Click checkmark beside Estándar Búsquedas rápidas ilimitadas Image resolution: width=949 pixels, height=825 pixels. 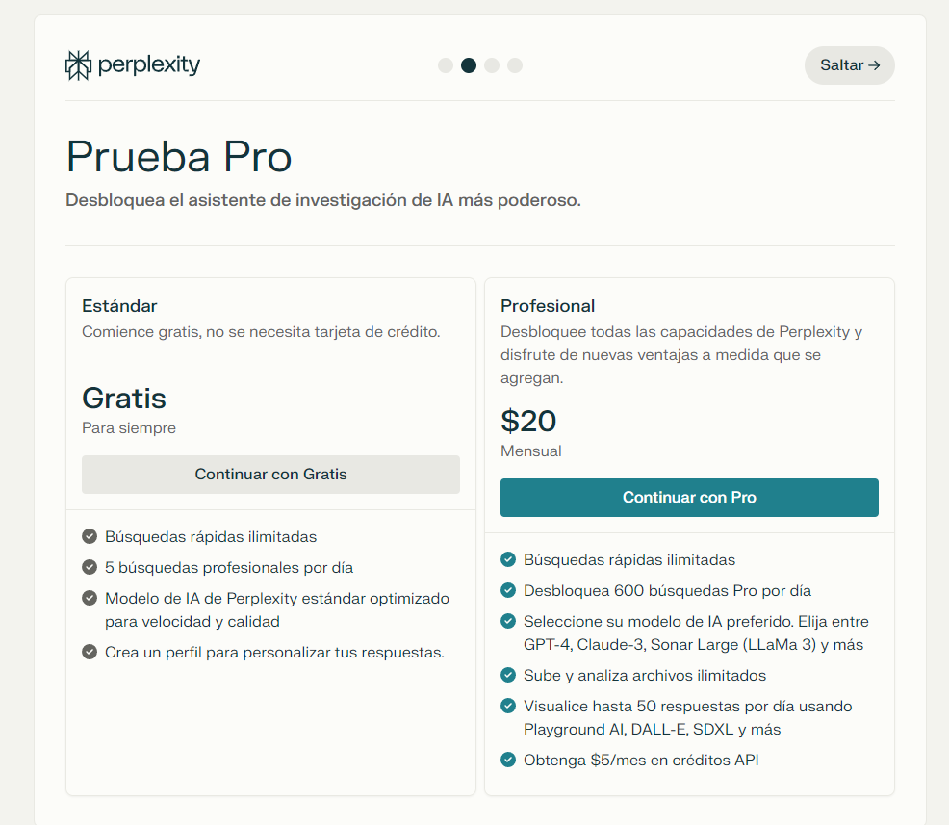(90, 536)
